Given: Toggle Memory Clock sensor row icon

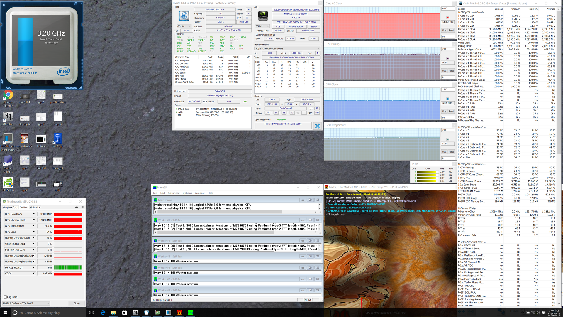Looking at the screenshot, I should click(x=459, y=212).
